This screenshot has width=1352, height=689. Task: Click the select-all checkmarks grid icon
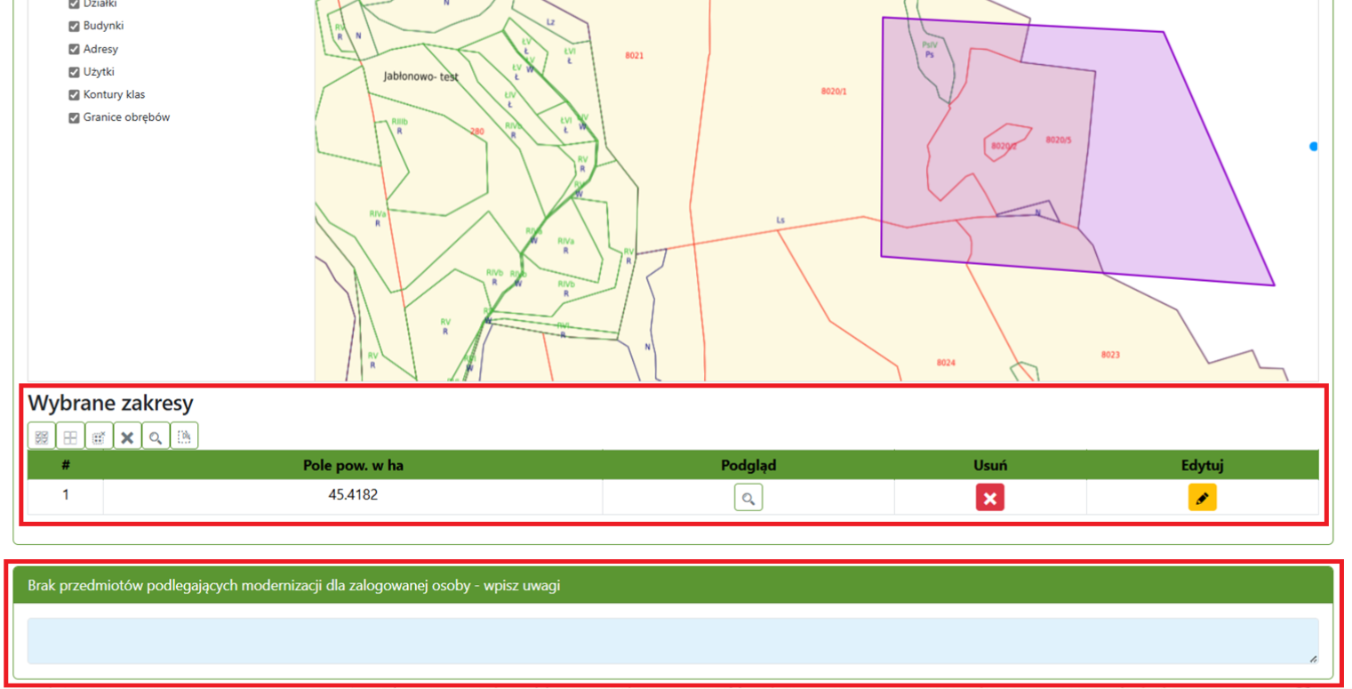click(x=42, y=437)
